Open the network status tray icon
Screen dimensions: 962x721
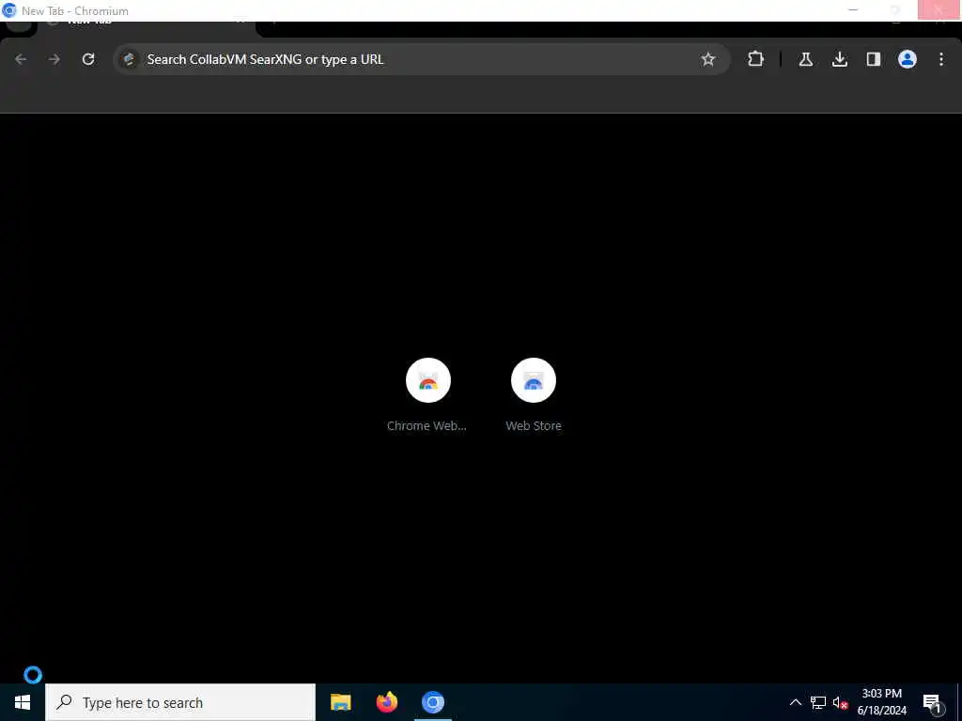(x=818, y=702)
